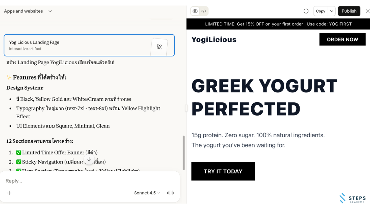372x209 pixels.
Task: Start voice mode with waveform icon
Action: click(x=170, y=193)
